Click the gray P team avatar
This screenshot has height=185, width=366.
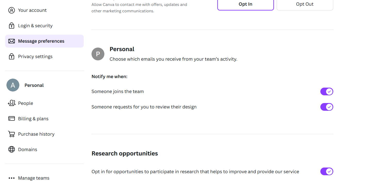coord(98,54)
